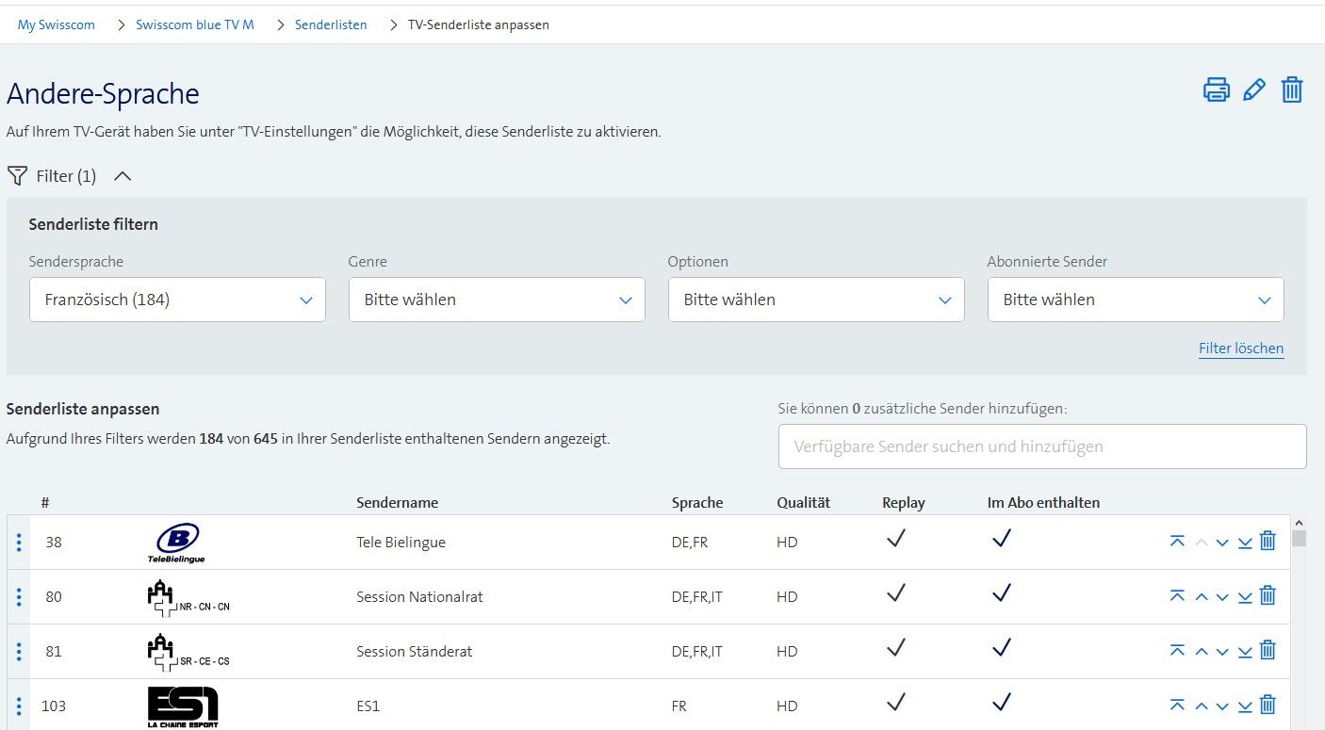The image size is (1325, 730).
Task: Click the channel name ES1
Action: (368, 706)
